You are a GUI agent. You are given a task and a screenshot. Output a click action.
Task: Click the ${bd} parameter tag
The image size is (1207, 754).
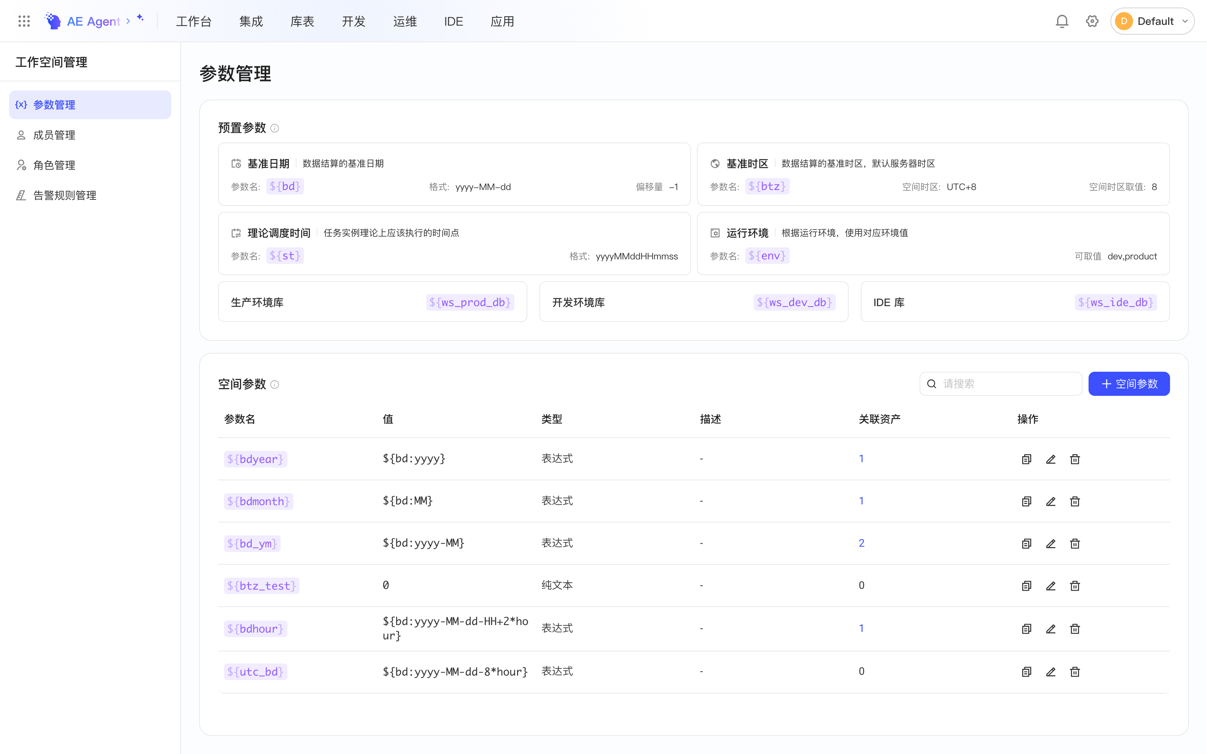(x=285, y=187)
